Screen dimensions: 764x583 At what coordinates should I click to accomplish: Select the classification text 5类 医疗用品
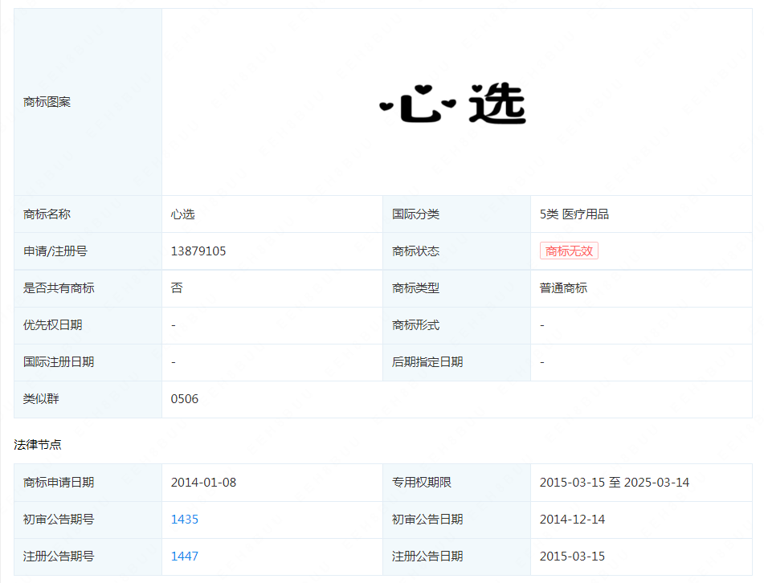(x=574, y=214)
